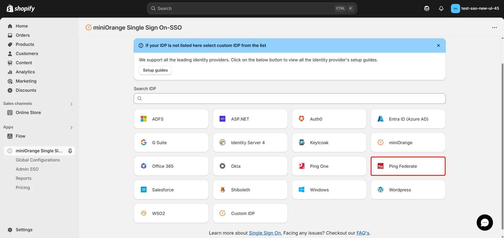Image resolution: width=504 pixels, height=238 pixels.
Task: Click the info icon in the banner
Action: tap(141, 45)
